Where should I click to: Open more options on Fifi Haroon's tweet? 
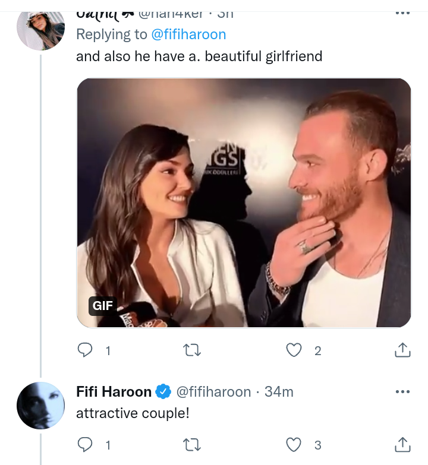point(402,392)
